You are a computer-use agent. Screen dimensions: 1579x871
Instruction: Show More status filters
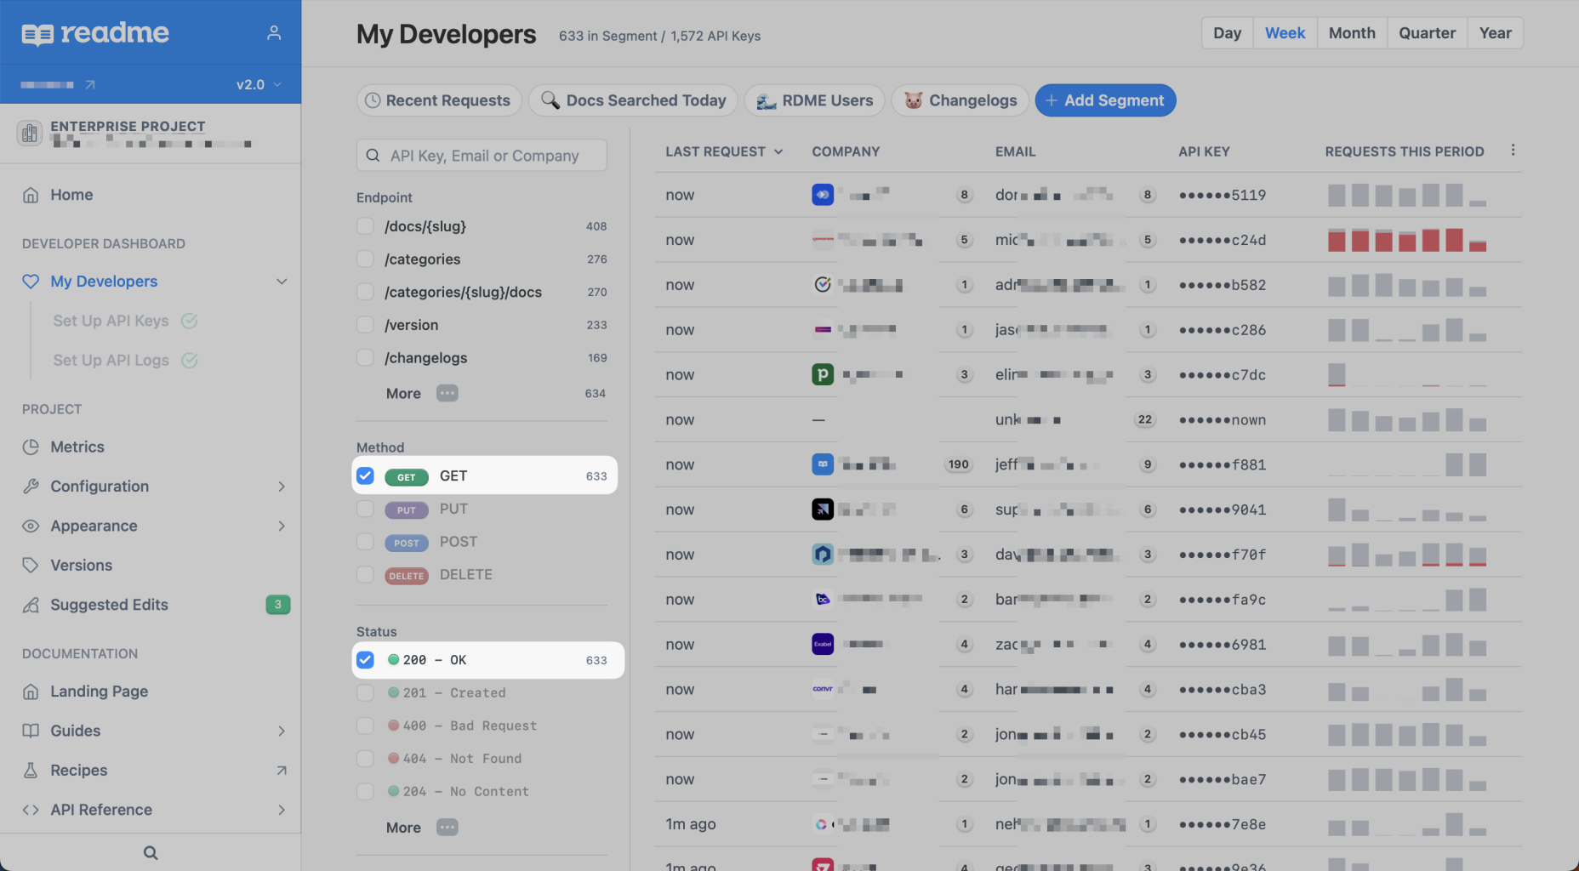click(403, 828)
